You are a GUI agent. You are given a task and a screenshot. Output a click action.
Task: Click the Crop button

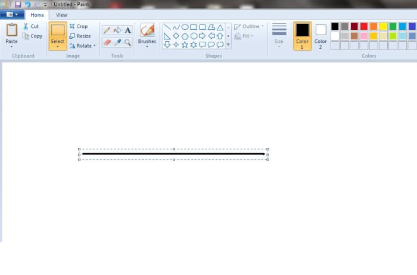[78, 26]
